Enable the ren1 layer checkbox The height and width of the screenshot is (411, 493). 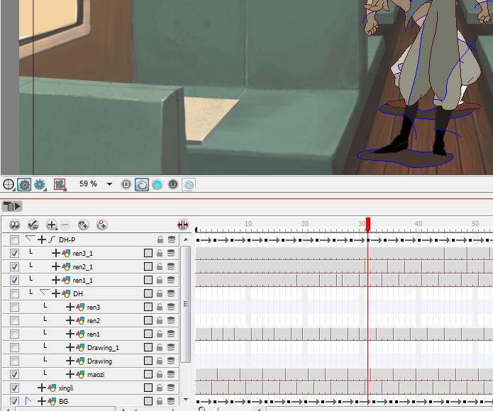[x=14, y=334]
